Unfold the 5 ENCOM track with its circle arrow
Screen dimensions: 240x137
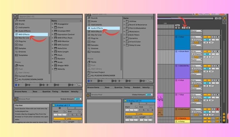click(176, 66)
